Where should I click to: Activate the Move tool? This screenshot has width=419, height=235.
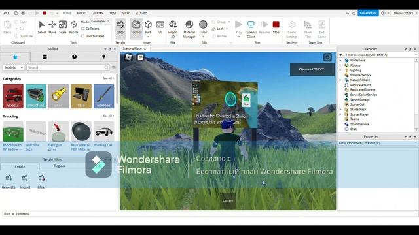click(x=52, y=27)
